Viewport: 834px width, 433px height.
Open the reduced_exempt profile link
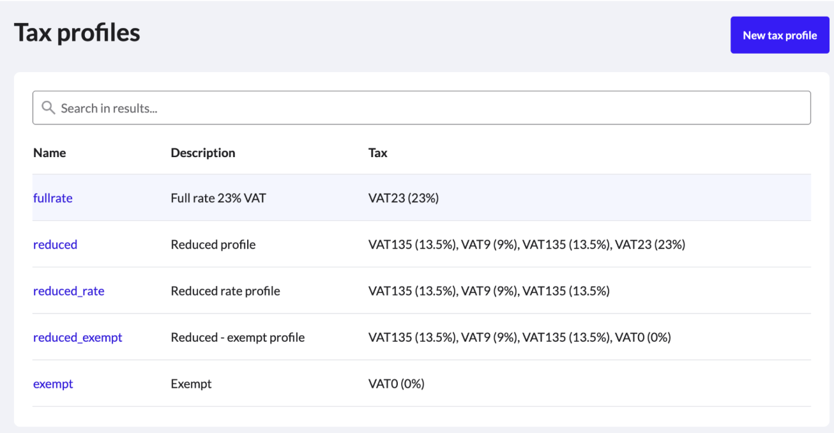(78, 337)
